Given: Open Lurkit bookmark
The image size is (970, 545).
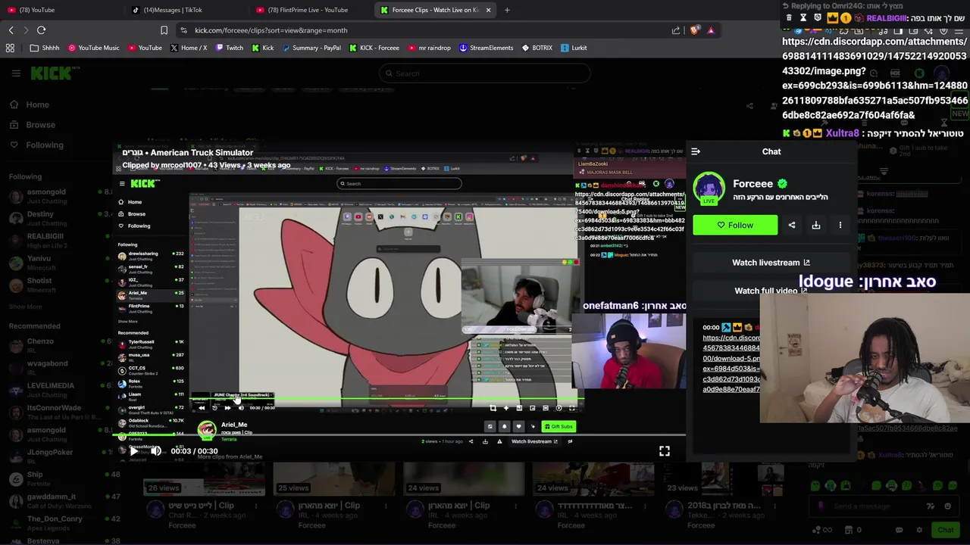Looking at the screenshot, I should click(574, 48).
